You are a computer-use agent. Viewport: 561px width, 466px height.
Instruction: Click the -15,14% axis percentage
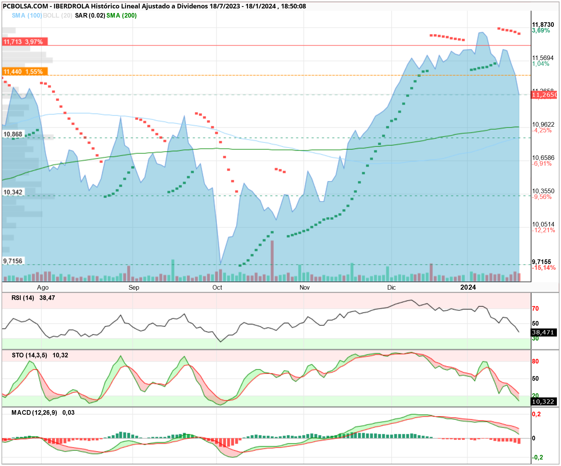pyautogui.click(x=544, y=268)
